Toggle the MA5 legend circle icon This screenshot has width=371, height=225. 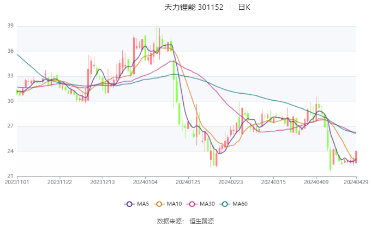(x=129, y=204)
